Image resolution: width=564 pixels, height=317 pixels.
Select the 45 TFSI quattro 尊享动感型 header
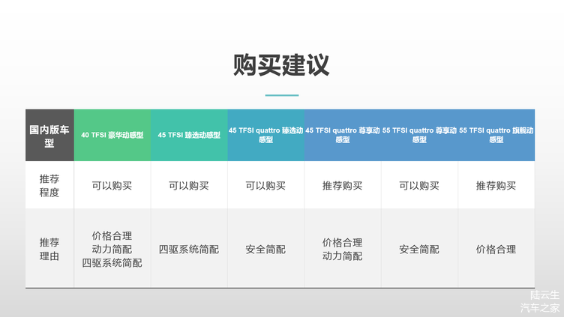coord(343,135)
